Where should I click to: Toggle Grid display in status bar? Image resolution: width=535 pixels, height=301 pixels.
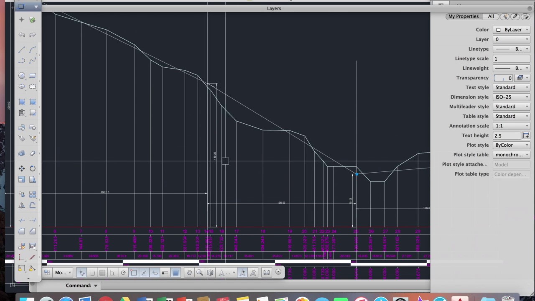click(102, 273)
